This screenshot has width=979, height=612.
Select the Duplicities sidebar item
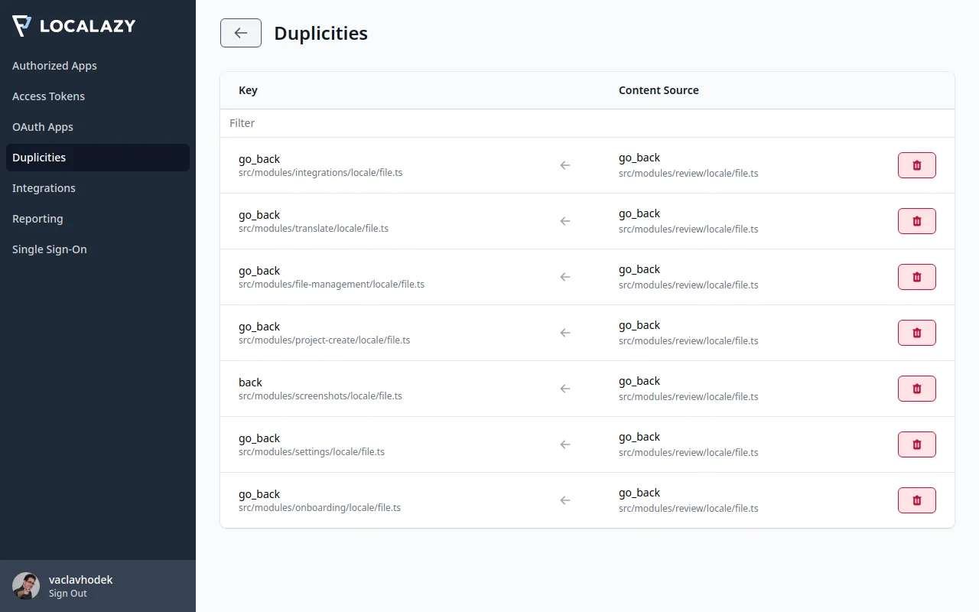[38, 158]
